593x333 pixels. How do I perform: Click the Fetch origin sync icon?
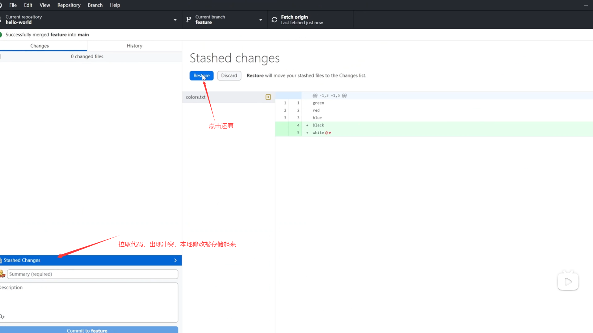point(274,20)
